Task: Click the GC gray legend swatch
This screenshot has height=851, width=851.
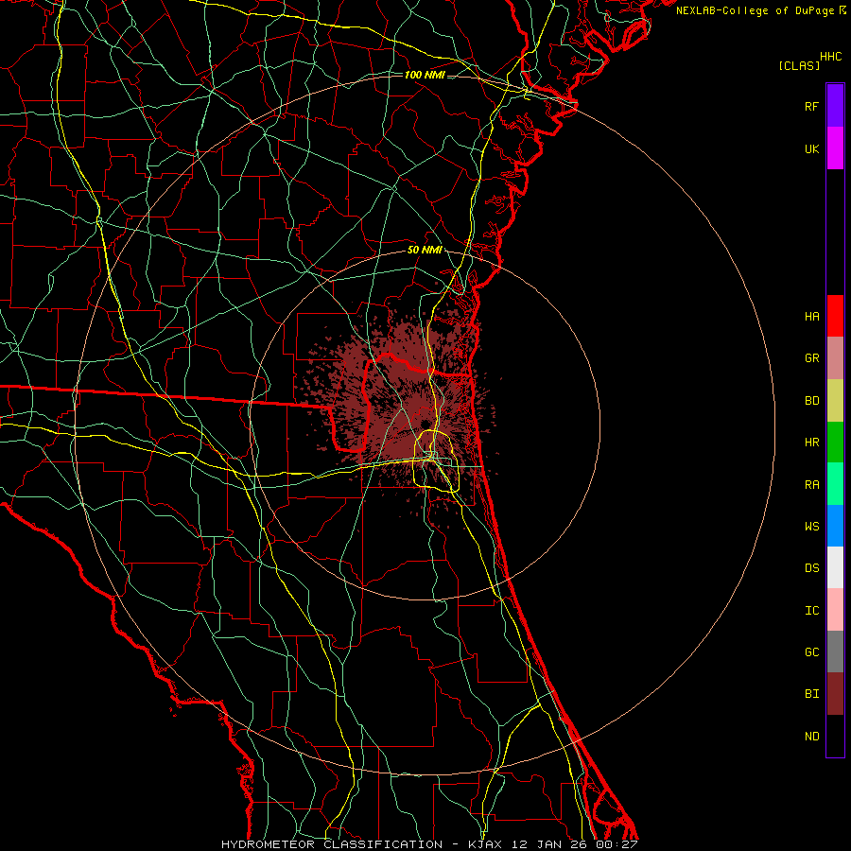Action: pos(835,651)
